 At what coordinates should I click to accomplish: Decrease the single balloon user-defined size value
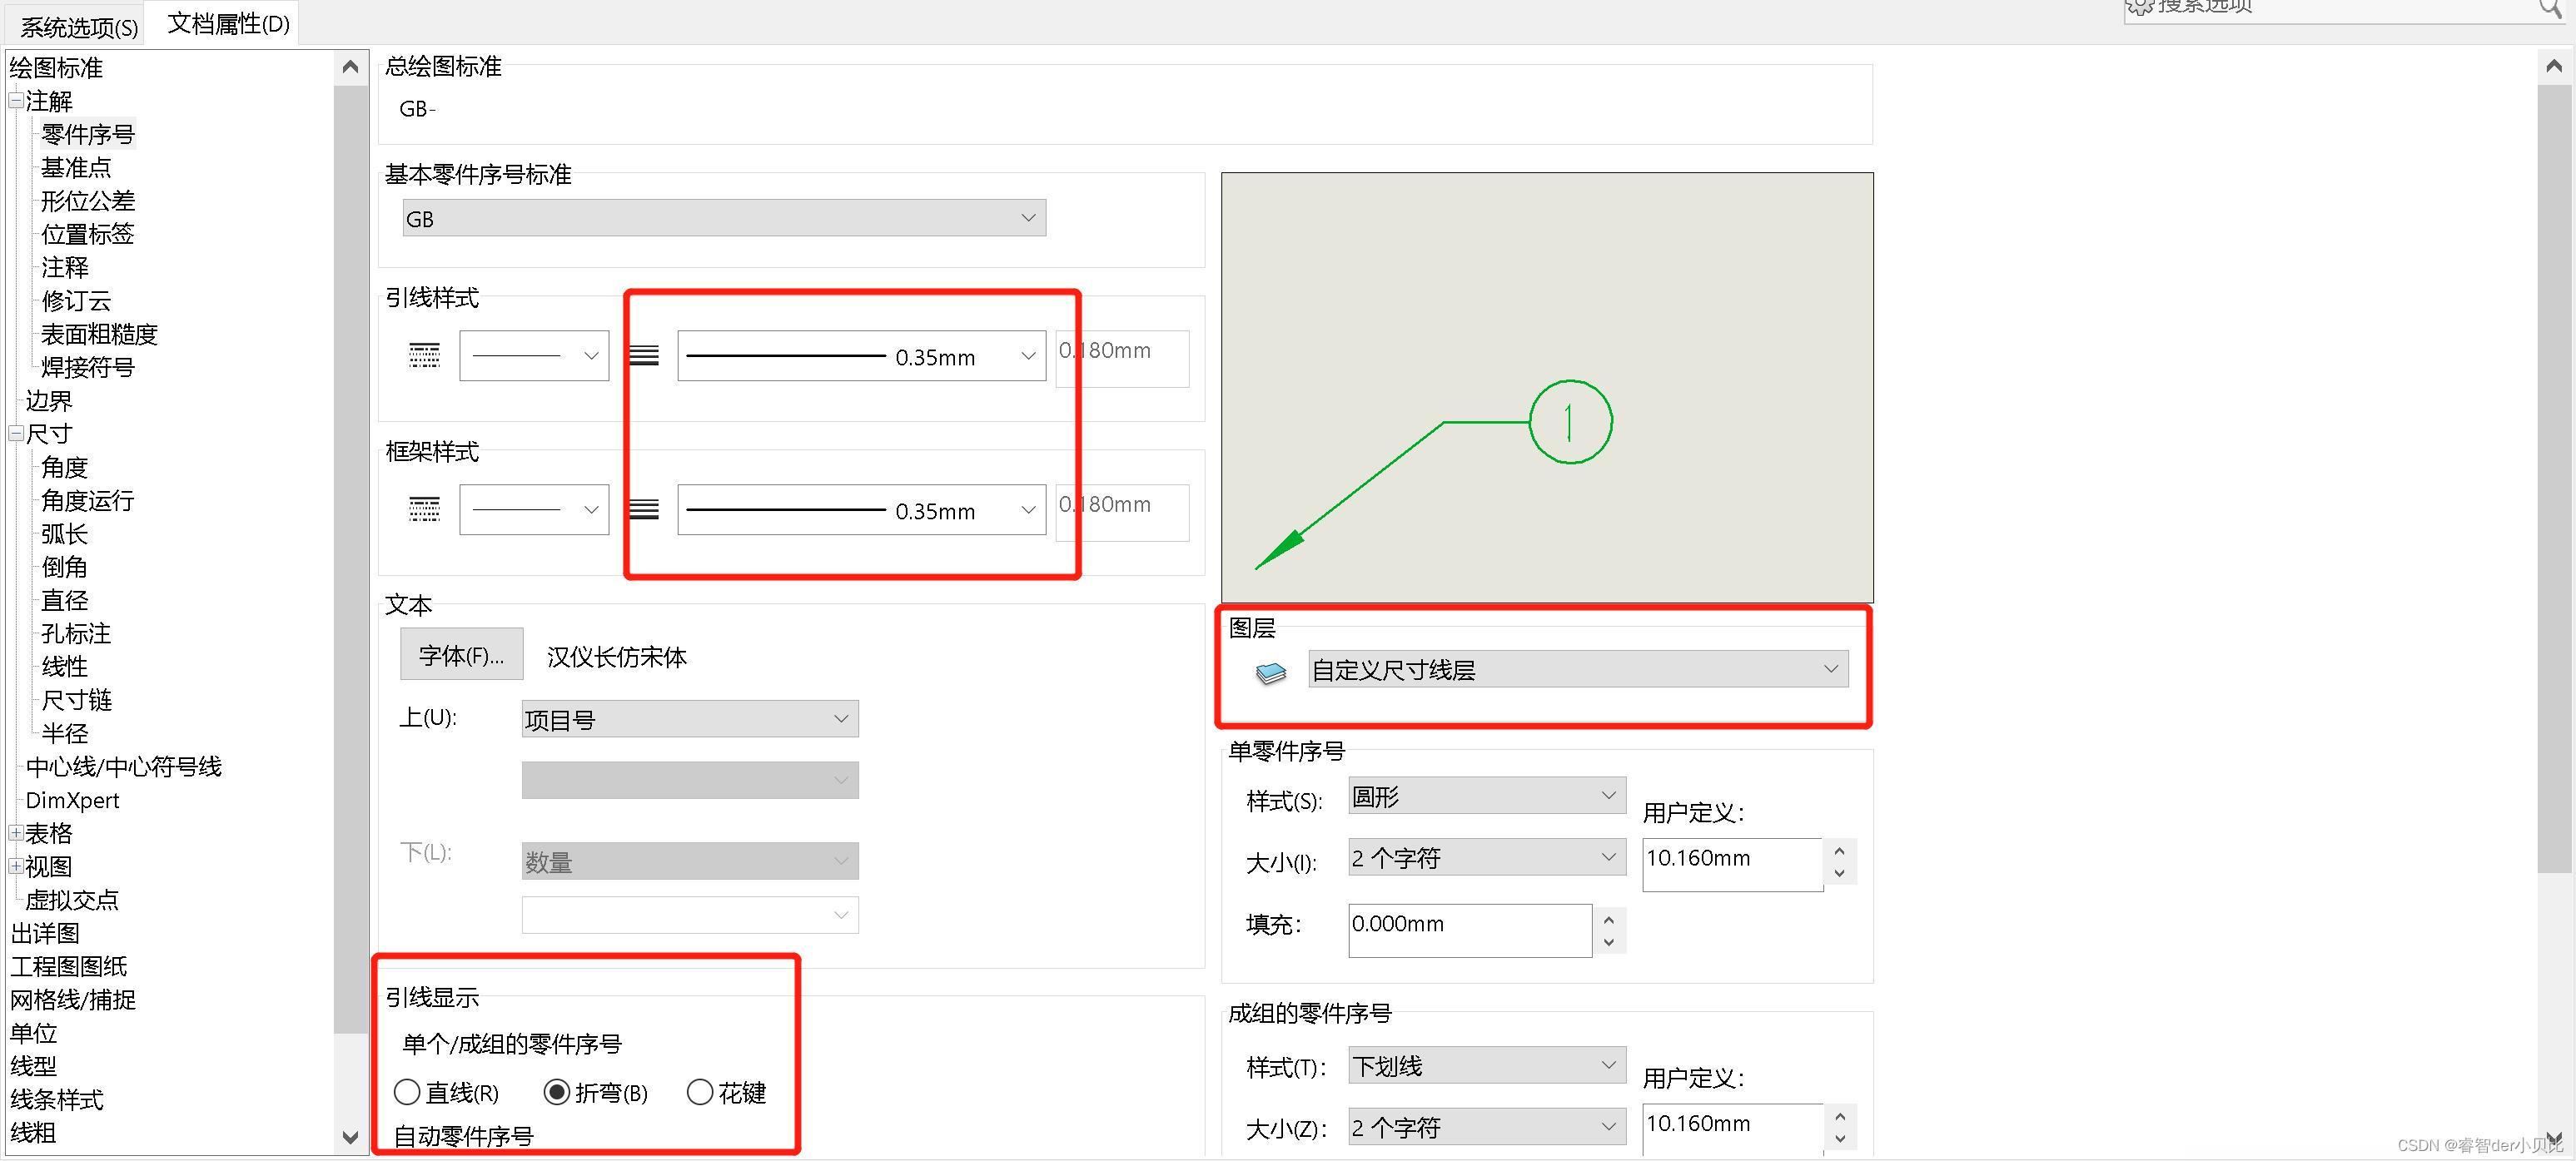coord(1839,873)
